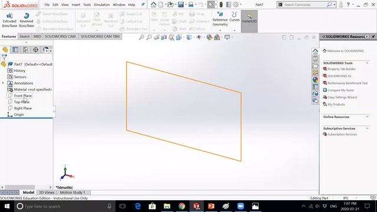Switch to the Sketch tab
The image size is (377, 212).
(x=25, y=37)
